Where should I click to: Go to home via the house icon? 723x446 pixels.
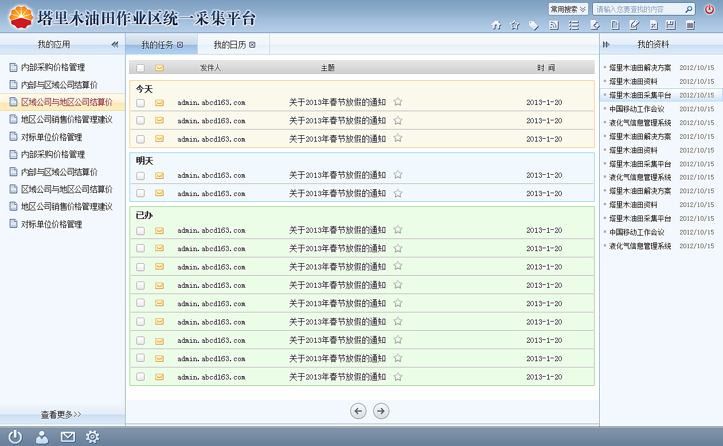[x=497, y=25]
